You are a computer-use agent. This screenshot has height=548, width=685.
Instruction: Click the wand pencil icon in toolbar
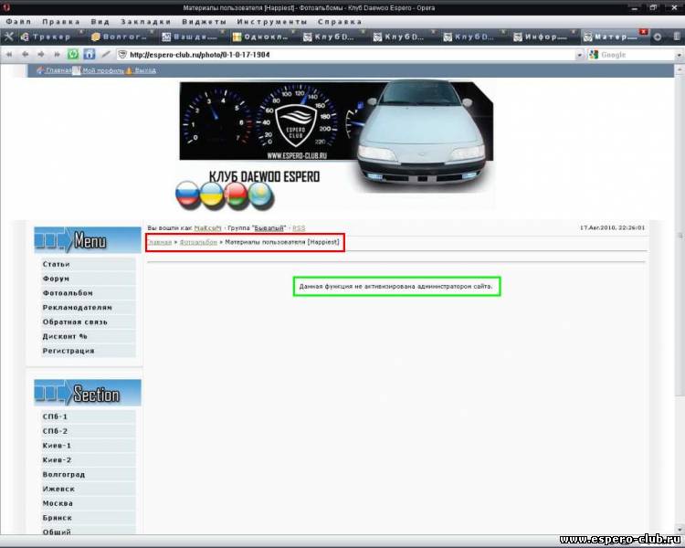coord(106,55)
